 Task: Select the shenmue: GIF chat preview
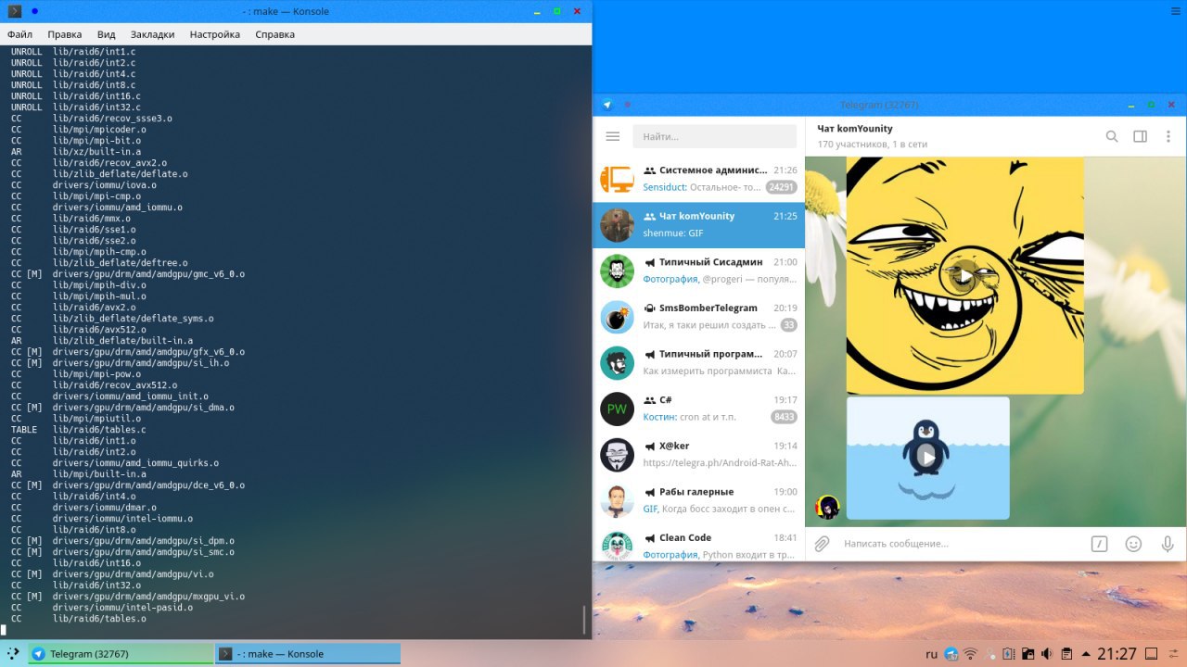(672, 233)
